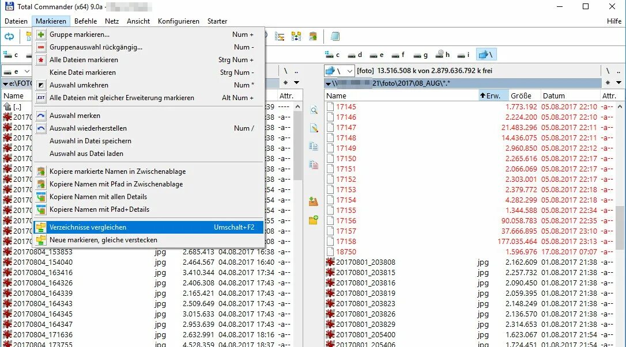Select drive c button in right panel
This screenshot has height=347, width=626.
tap(332, 55)
